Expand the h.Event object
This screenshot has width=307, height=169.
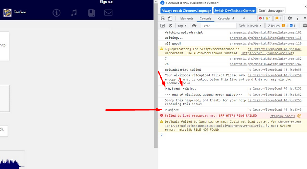point(166,89)
